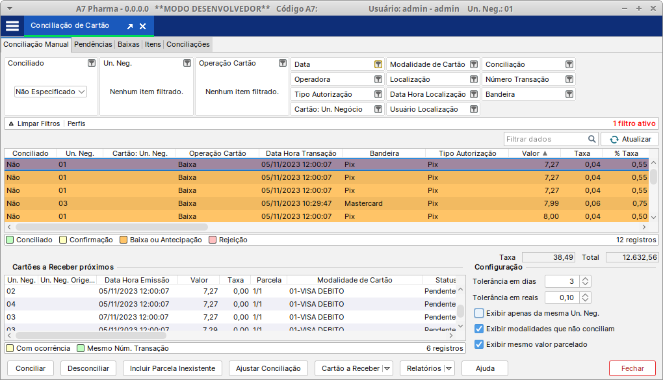Expand the Relatórios dropdown arrow
This screenshot has height=380, width=663.
448,368
